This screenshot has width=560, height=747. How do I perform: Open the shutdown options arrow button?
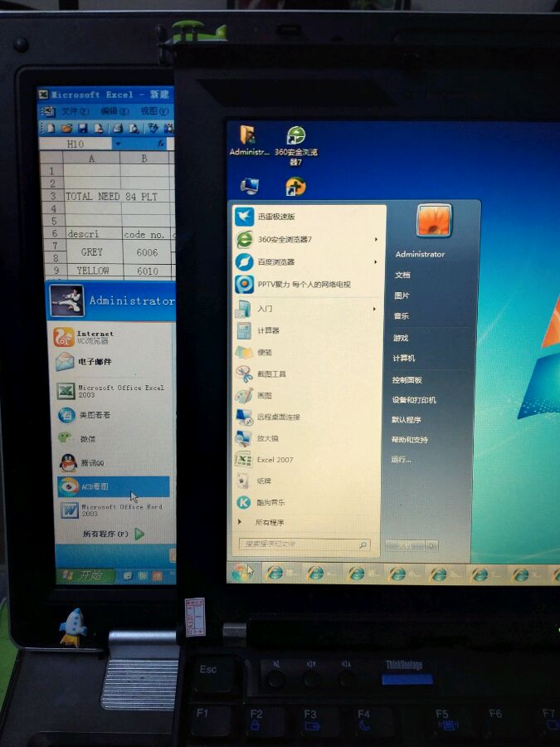pos(432,546)
